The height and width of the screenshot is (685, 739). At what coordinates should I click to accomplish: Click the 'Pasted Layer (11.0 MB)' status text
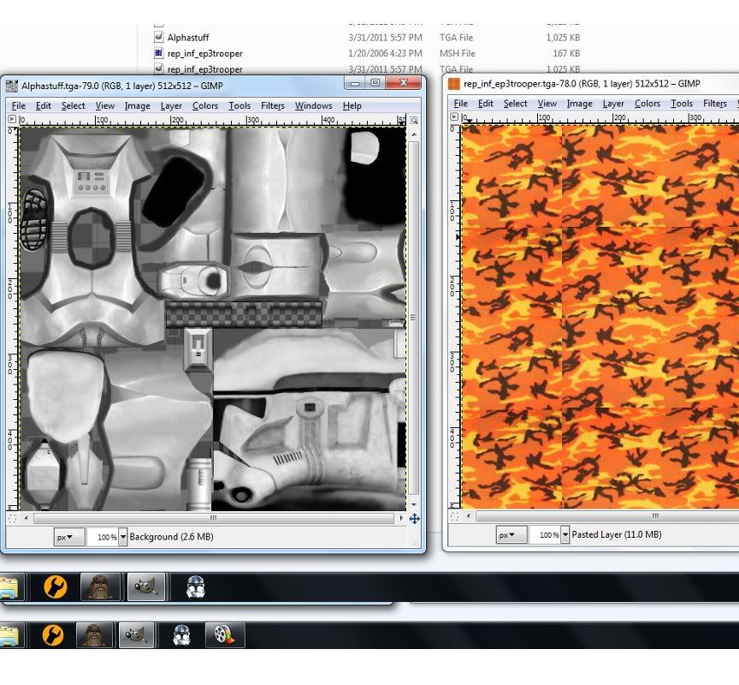[x=617, y=534]
